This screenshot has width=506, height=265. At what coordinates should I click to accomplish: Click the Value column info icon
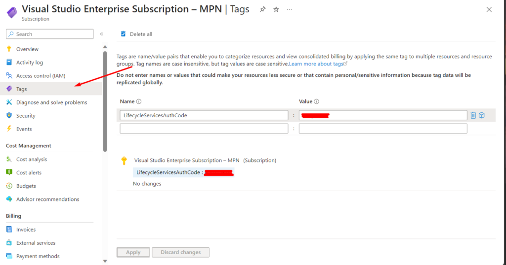point(317,101)
